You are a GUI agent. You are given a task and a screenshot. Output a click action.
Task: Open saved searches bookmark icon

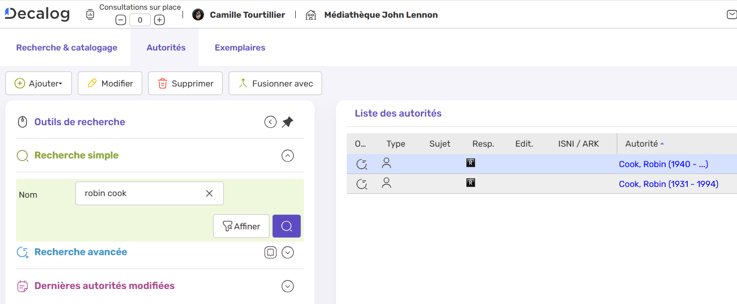(271, 252)
